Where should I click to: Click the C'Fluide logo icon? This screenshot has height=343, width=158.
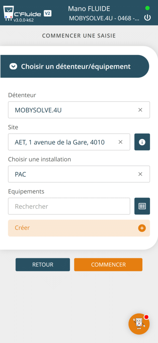coord(8,12)
